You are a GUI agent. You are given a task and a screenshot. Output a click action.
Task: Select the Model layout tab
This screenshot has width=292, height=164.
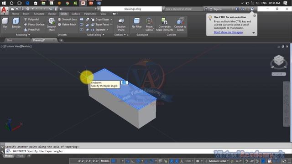[x=9, y=156]
